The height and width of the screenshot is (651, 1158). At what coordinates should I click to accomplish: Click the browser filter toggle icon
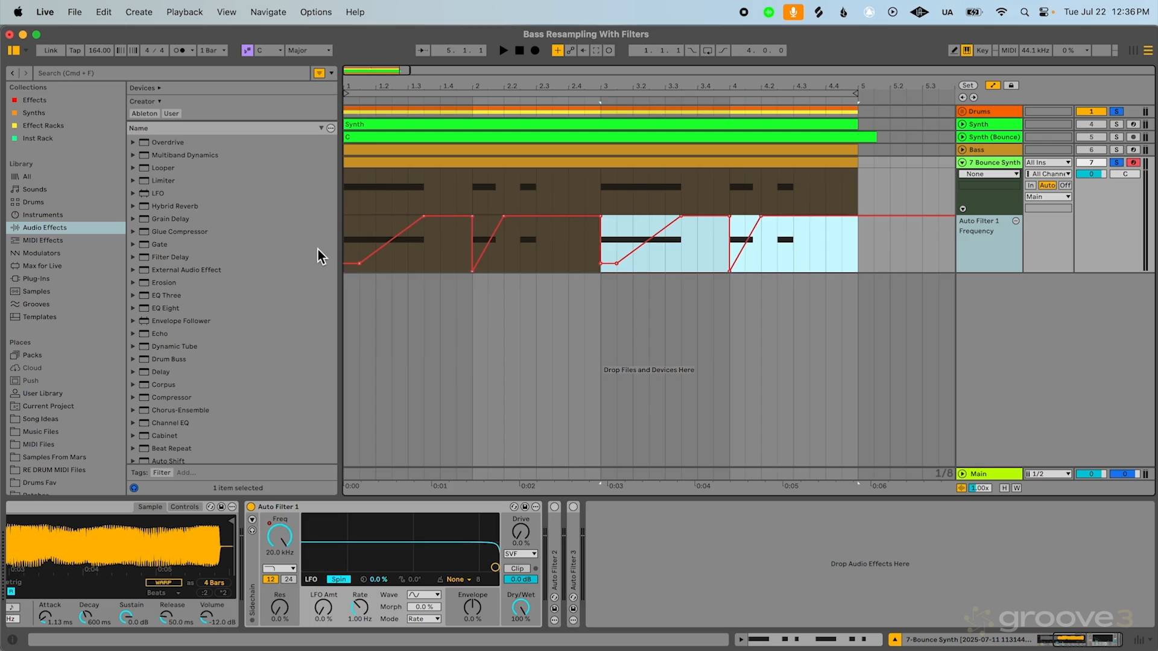point(319,74)
